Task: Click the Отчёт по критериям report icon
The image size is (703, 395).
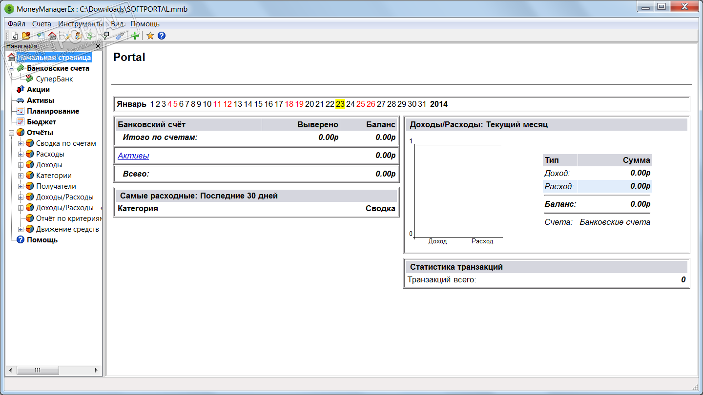Action: point(29,218)
